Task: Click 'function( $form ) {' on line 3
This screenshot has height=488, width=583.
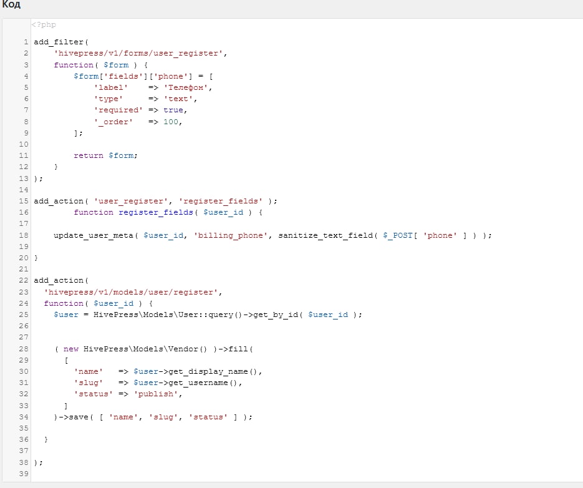Action: (x=101, y=65)
